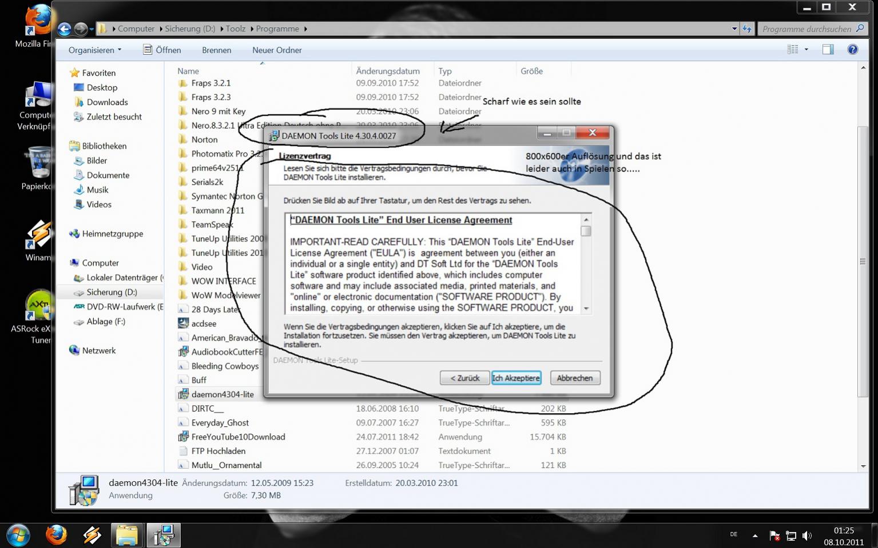Select the acdsee file icon

(x=183, y=323)
